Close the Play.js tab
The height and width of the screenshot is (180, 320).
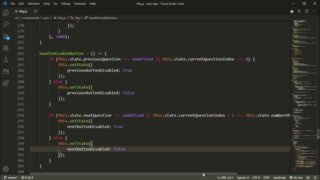click(35, 11)
